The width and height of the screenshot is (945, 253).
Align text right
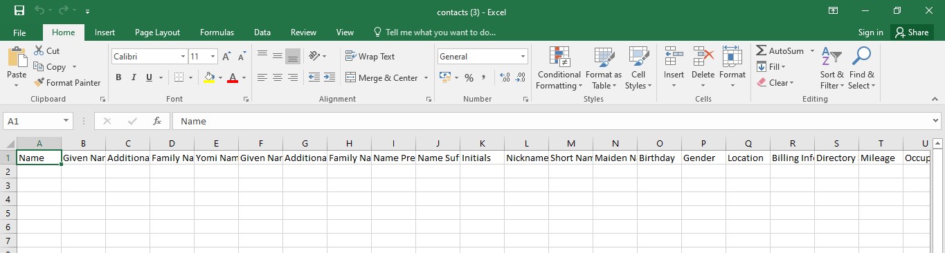click(293, 77)
